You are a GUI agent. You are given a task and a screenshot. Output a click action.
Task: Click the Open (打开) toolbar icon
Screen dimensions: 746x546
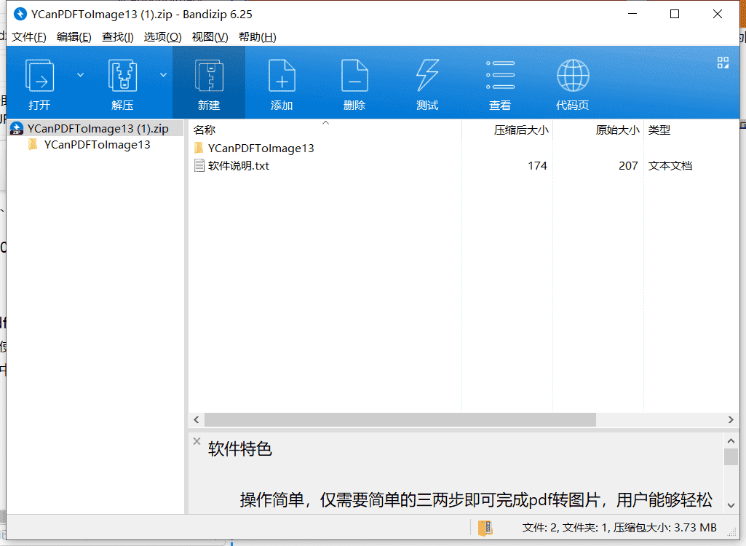[39, 76]
